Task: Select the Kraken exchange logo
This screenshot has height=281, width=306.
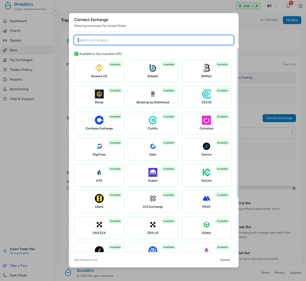Action: pyautogui.click(x=153, y=172)
